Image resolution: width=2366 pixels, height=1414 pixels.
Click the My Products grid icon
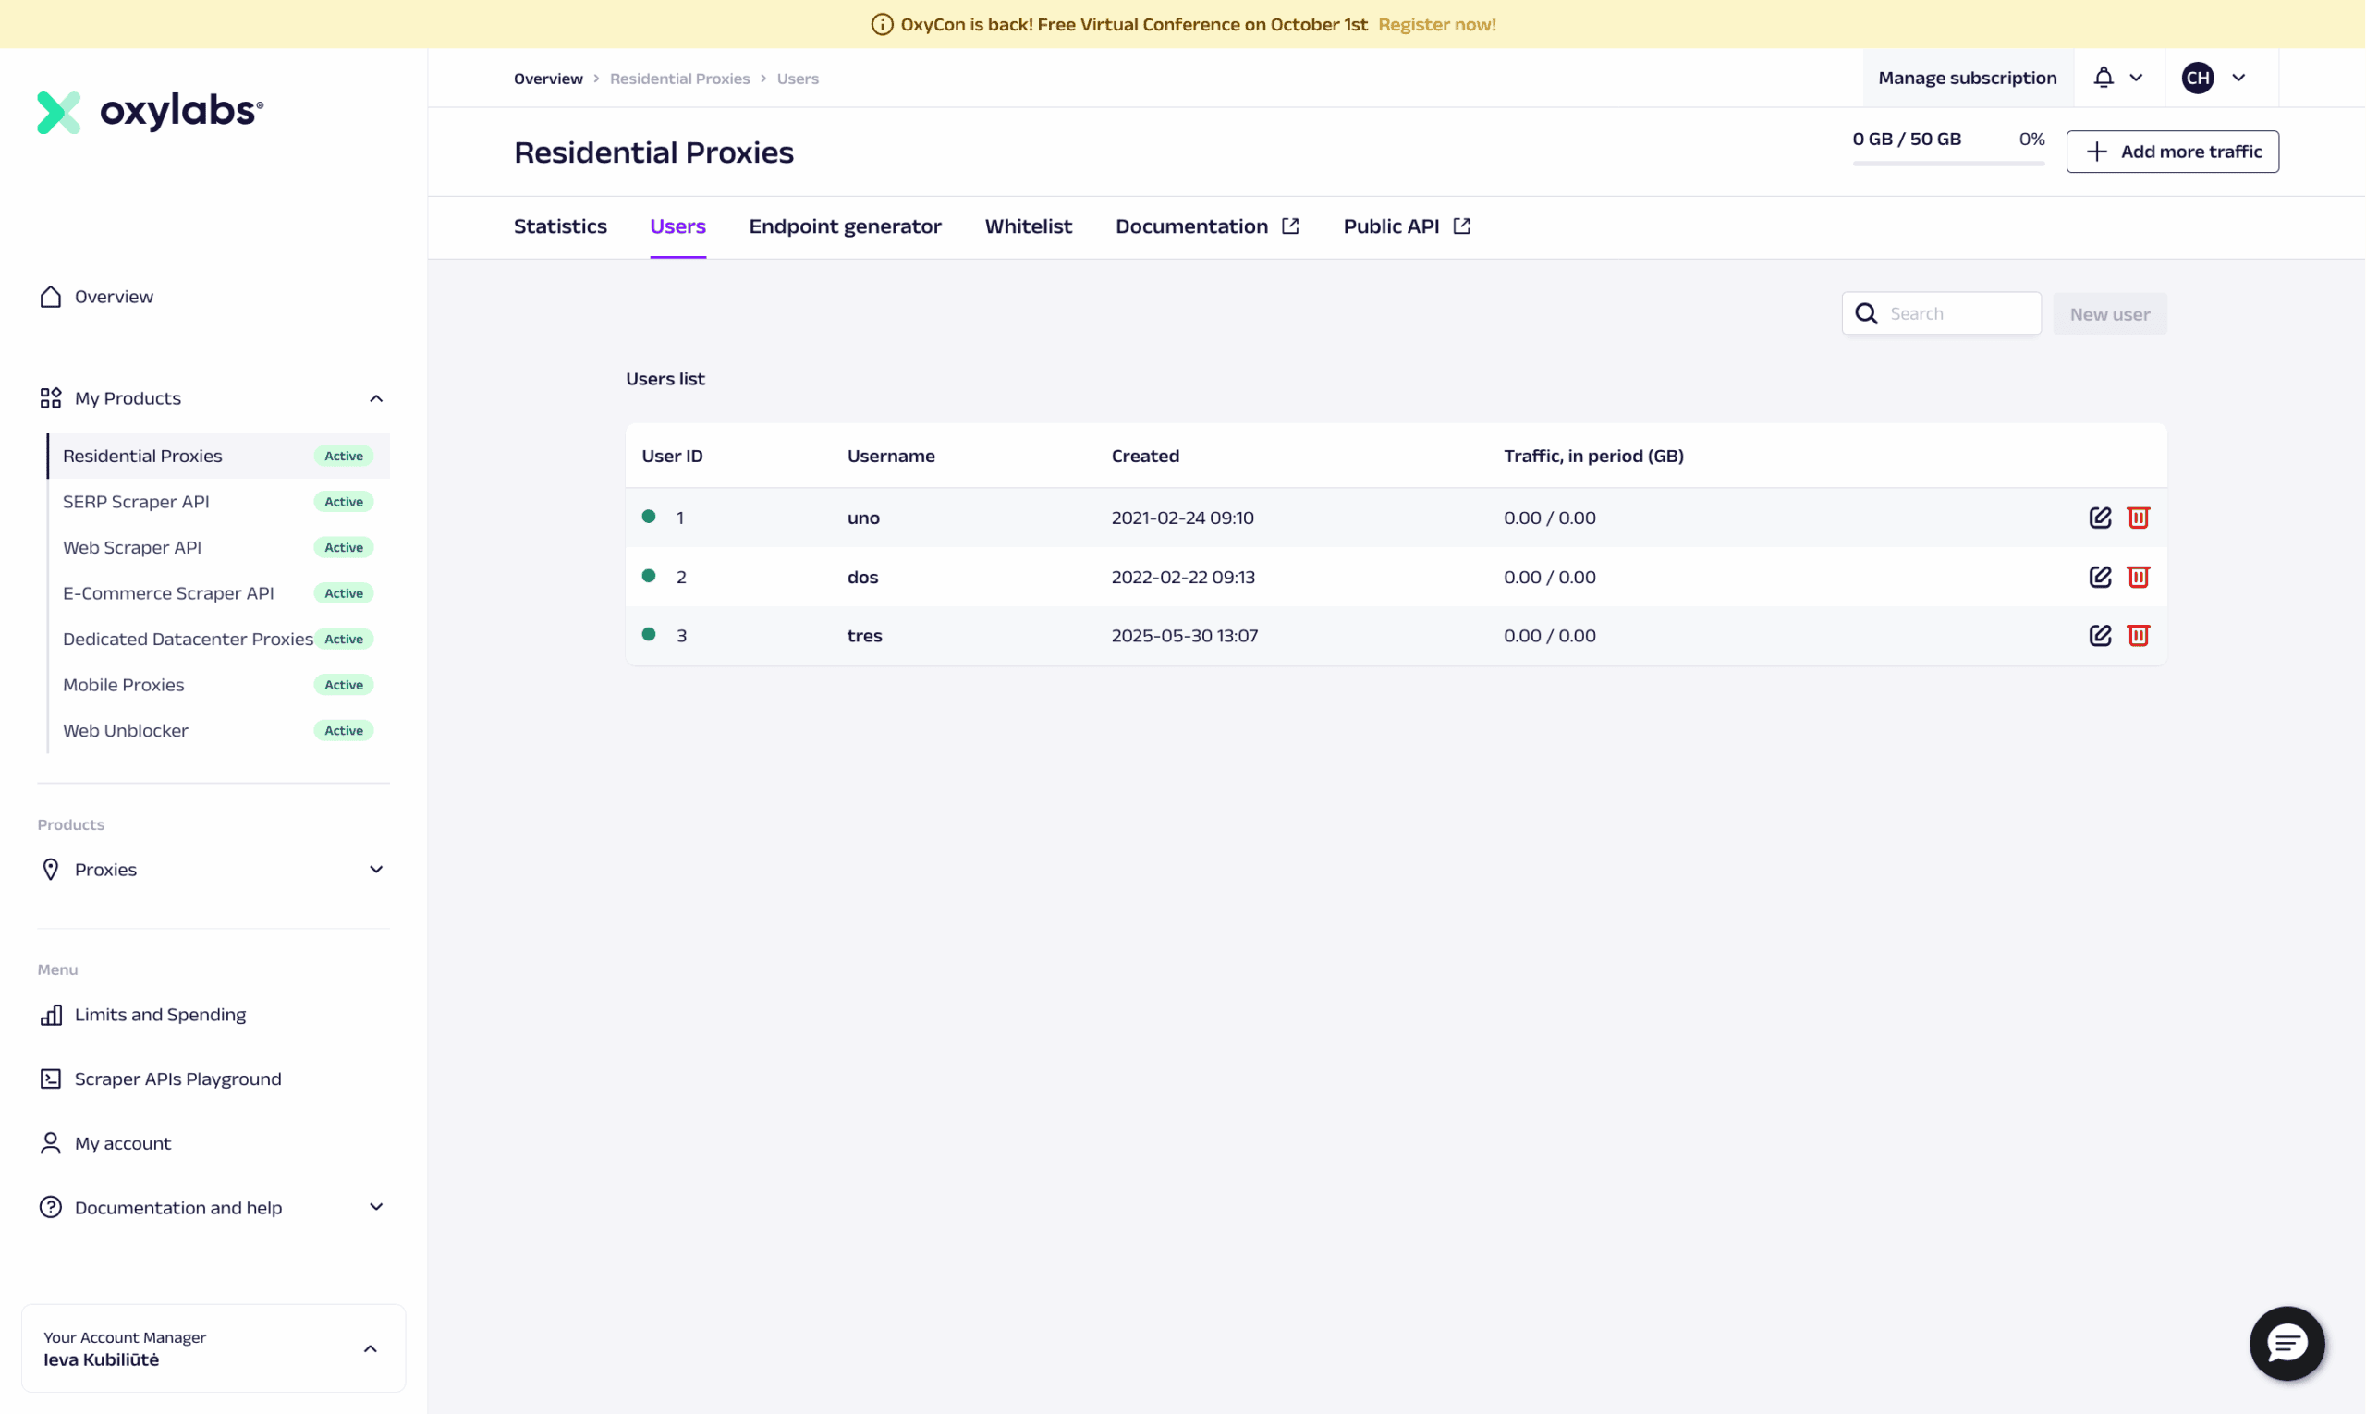pyautogui.click(x=51, y=398)
